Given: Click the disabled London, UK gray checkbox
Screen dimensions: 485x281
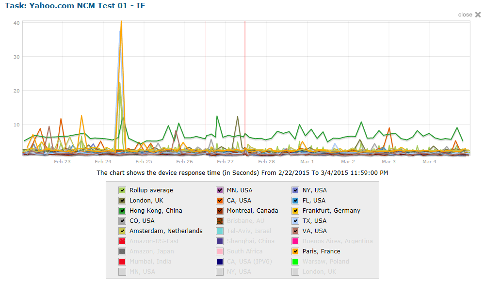Looking at the screenshot, I should click(x=295, y=272).
